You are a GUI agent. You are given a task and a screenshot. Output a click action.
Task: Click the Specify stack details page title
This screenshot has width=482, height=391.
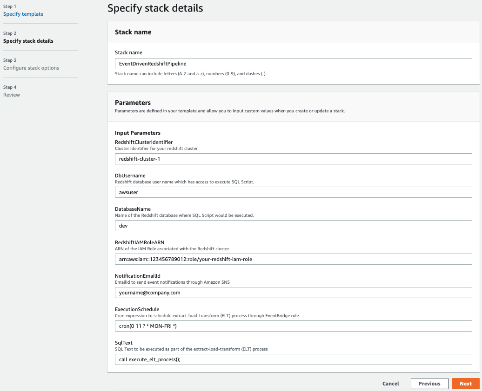coord(155,8)
